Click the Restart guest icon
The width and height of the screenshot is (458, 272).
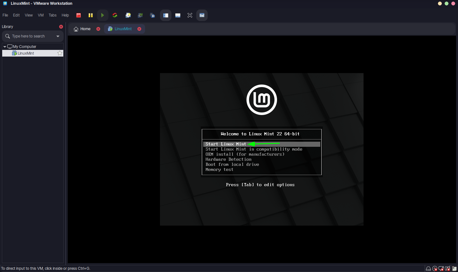click(115, 15)
